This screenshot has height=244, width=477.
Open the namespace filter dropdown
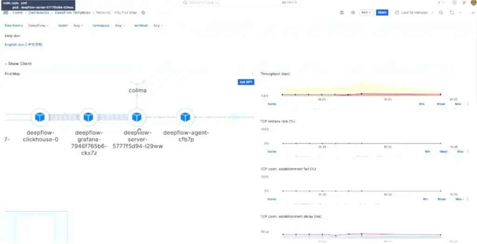(120, 26)
